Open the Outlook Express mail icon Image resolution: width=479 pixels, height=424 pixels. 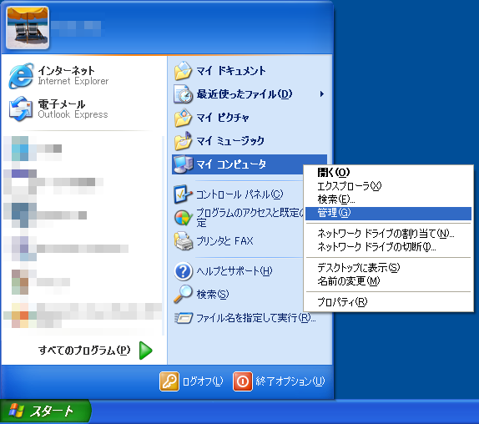(x=21, y=109)
